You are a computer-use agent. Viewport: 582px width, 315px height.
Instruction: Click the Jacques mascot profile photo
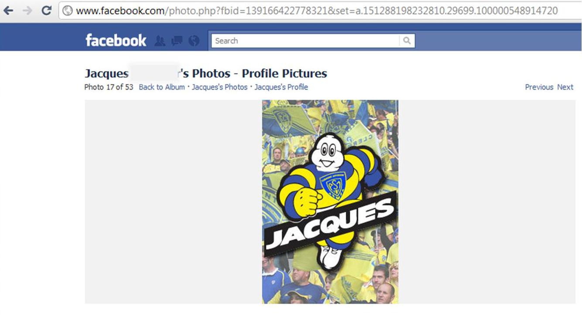point(330,202)
